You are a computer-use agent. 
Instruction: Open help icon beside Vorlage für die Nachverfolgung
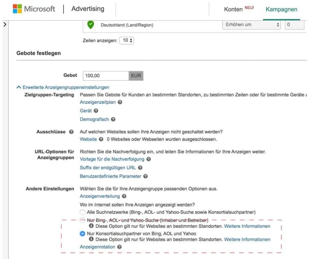149,159
